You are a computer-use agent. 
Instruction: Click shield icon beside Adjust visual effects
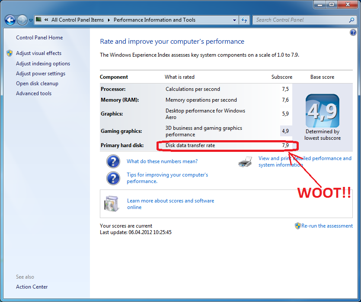click(x=10, y=53)
